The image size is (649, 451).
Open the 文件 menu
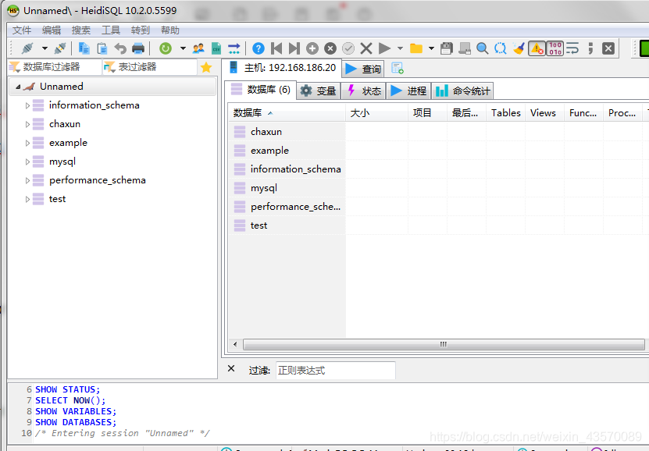pos(22,30)
